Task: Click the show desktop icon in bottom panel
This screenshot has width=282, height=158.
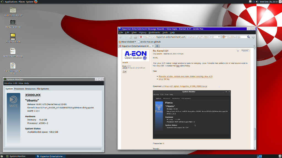Action: click(x=2, y=156)
